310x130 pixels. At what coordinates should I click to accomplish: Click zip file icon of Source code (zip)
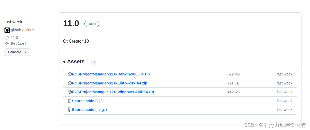pos(70,101)
